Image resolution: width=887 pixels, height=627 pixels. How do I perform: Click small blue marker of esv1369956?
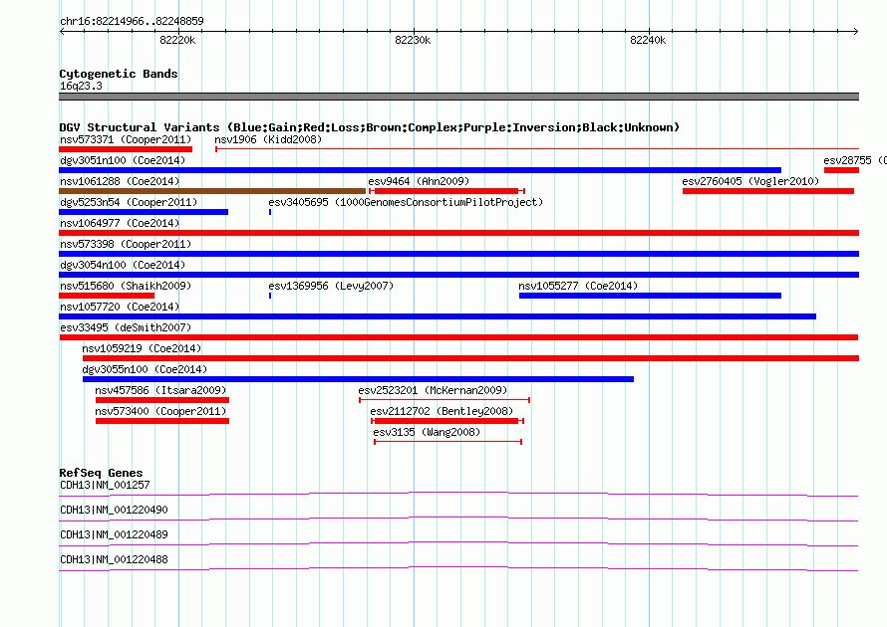tap(270, 296)
